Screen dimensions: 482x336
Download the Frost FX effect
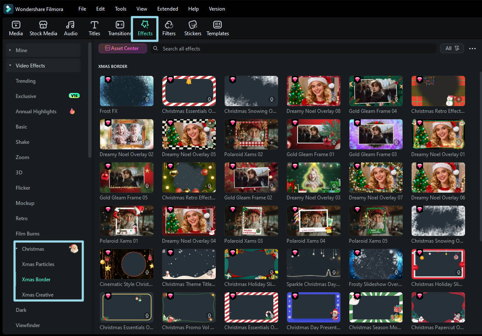[x=147, y=99]
